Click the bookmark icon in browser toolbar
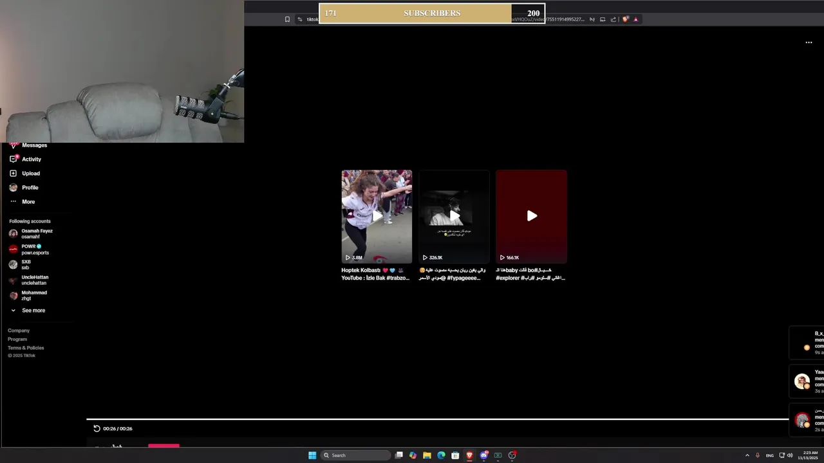This screenshot has width=824, height=463. (287, 19)
